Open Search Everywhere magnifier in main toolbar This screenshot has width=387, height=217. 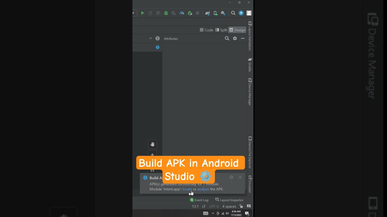[x=233, y=13]
